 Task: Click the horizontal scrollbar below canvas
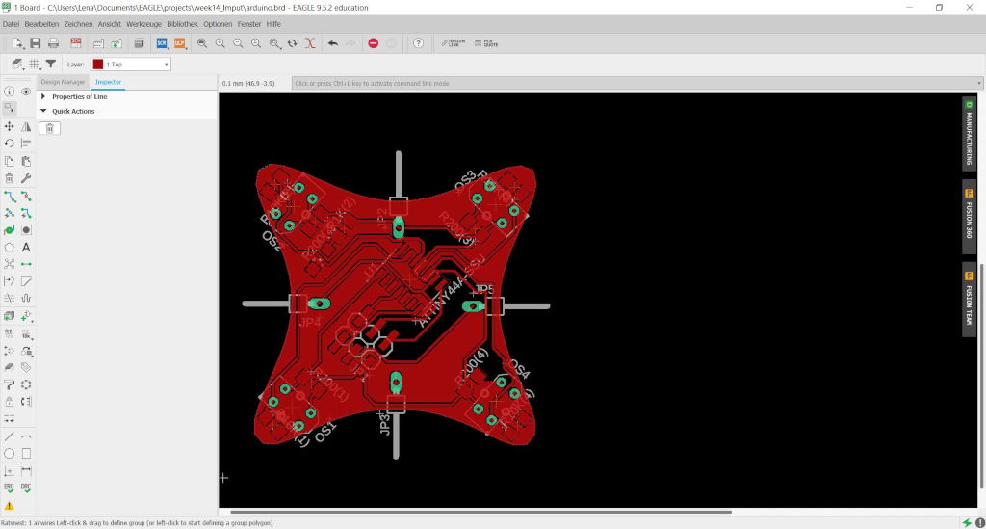pos(481,512)
